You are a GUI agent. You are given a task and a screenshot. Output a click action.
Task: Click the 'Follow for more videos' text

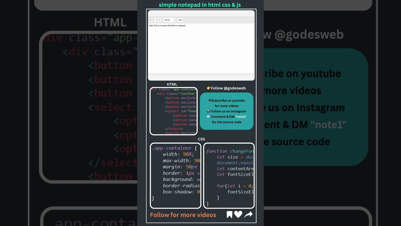tap(183, 215)
